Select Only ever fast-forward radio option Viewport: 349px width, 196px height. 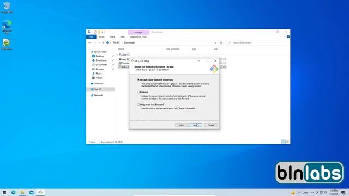[x=138, y=105]
